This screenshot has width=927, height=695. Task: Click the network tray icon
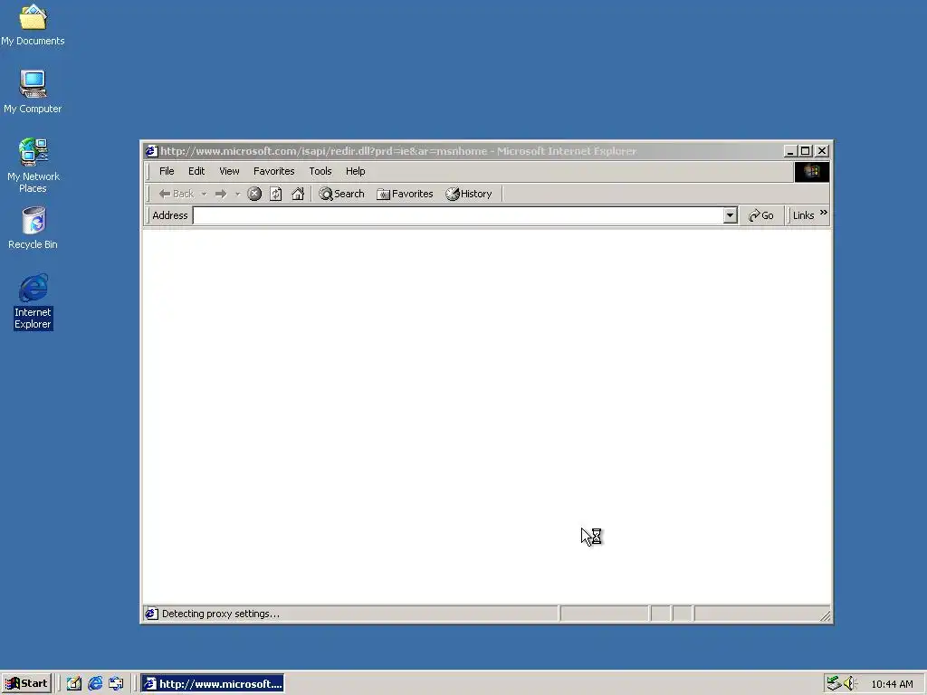coord(834,684)
